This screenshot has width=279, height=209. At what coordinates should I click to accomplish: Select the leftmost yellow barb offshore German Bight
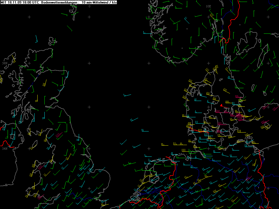(x=165, y=144)
